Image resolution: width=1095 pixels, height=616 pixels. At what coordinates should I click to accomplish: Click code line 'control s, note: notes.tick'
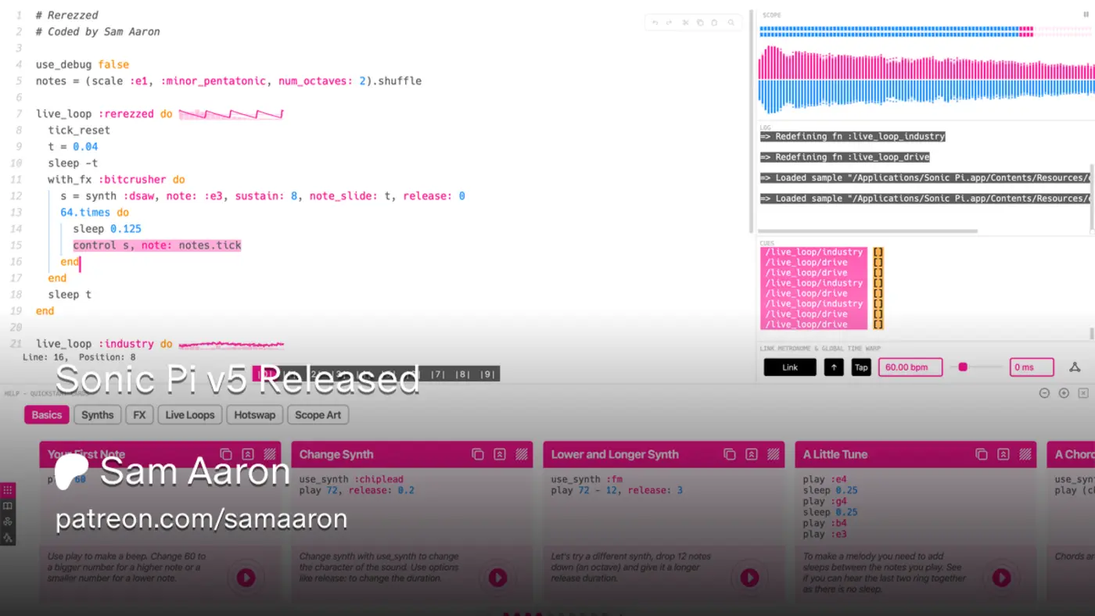(x=157, y=245)
